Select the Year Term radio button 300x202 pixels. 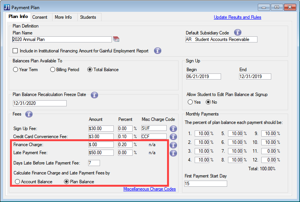pos(16,70)
